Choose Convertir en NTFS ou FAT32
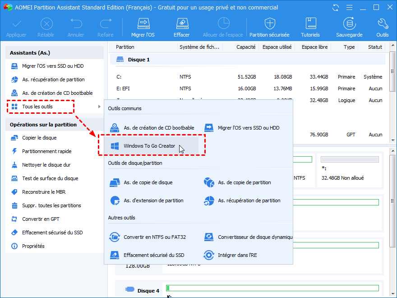Viewport: 397px width, 298px height. [154, 237]
